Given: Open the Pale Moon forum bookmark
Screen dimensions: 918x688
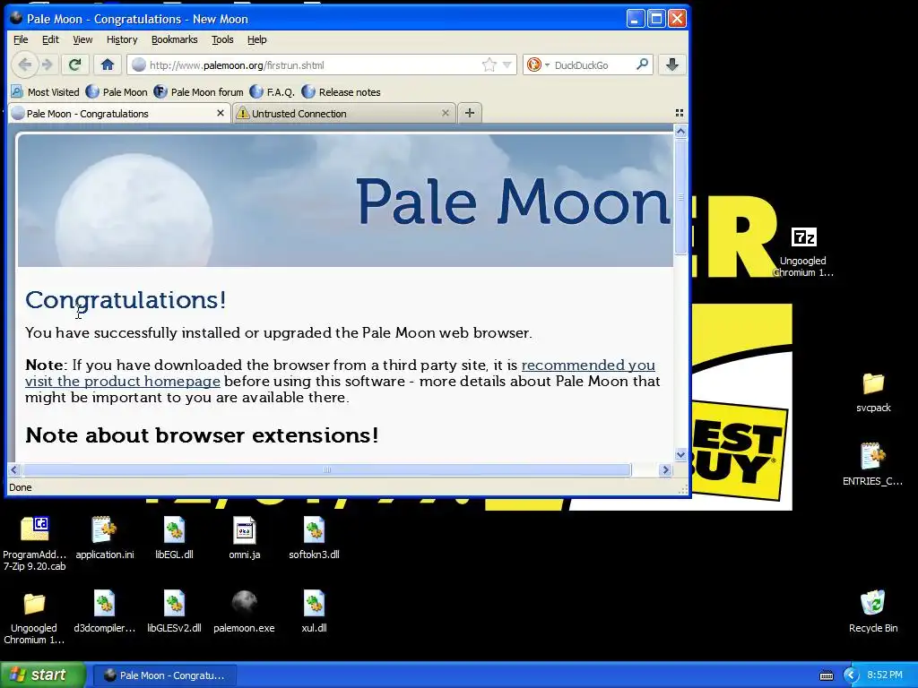Looking at the screenshot, I should (x=198, y=92).
